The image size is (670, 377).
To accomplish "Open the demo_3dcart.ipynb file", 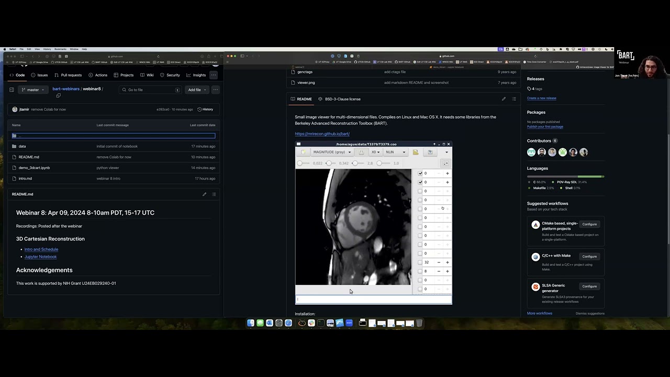I will click(34, 168).
